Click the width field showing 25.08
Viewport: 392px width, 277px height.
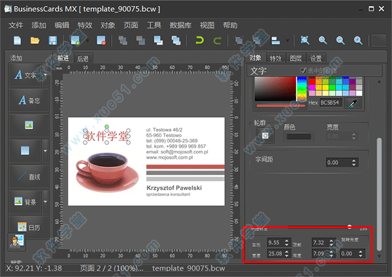pos(275,253)
